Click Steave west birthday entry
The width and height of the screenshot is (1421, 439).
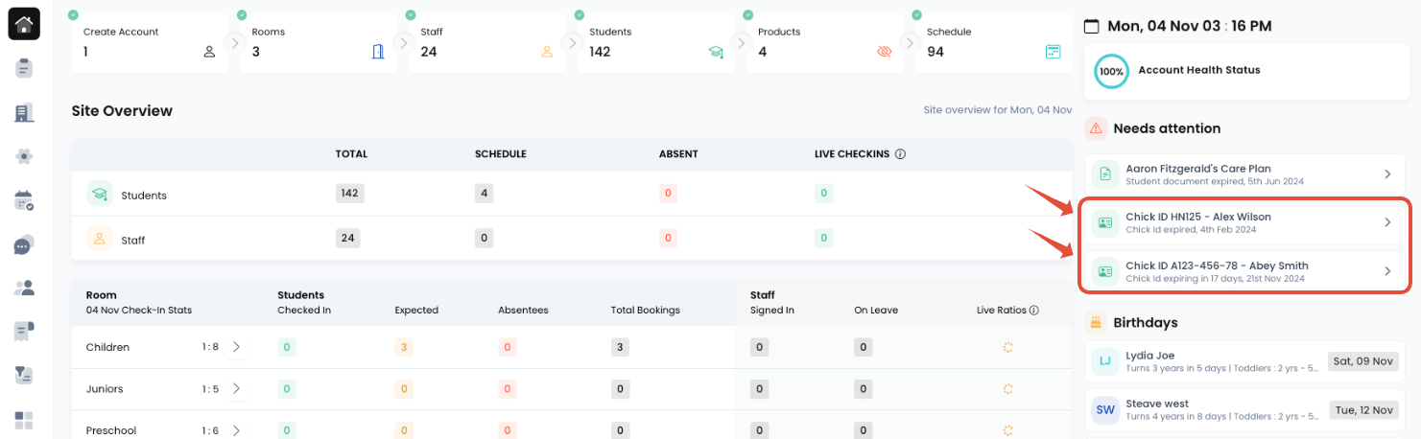pos(1244,410)
